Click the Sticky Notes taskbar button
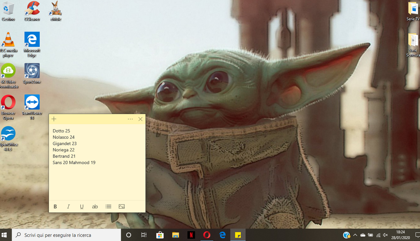Image resolution: width=420 pixels, height=241 pixels. tap(238, 235)
